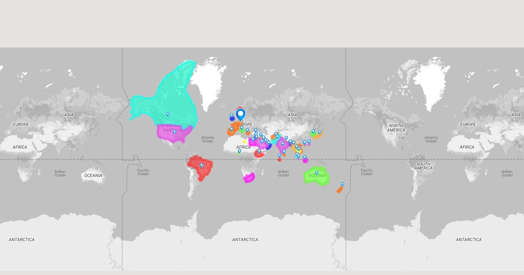
Task: Select the pin on the magenta USA overlay
Action: [x=174, y=131]
